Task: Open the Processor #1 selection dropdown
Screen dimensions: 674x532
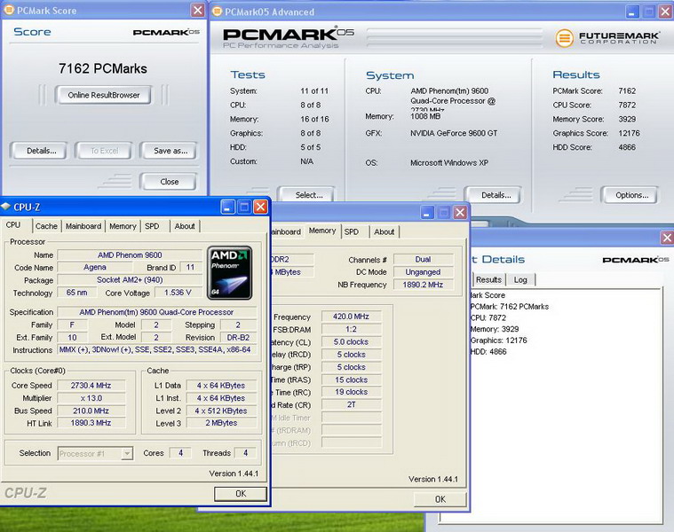Action: pos(127,453)
